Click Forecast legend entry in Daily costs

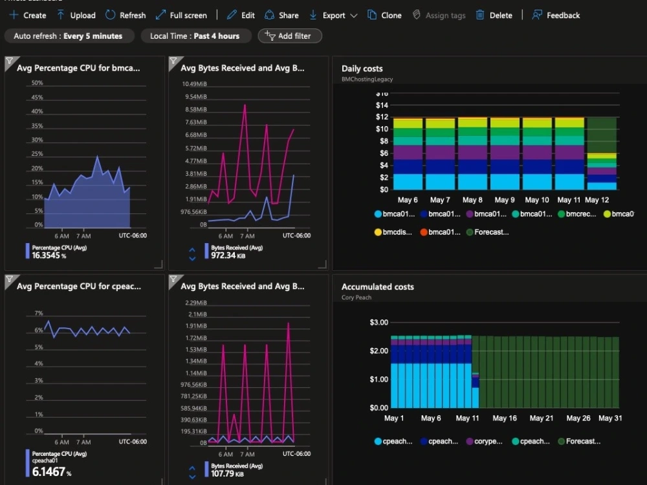click(x=487, y=232)
